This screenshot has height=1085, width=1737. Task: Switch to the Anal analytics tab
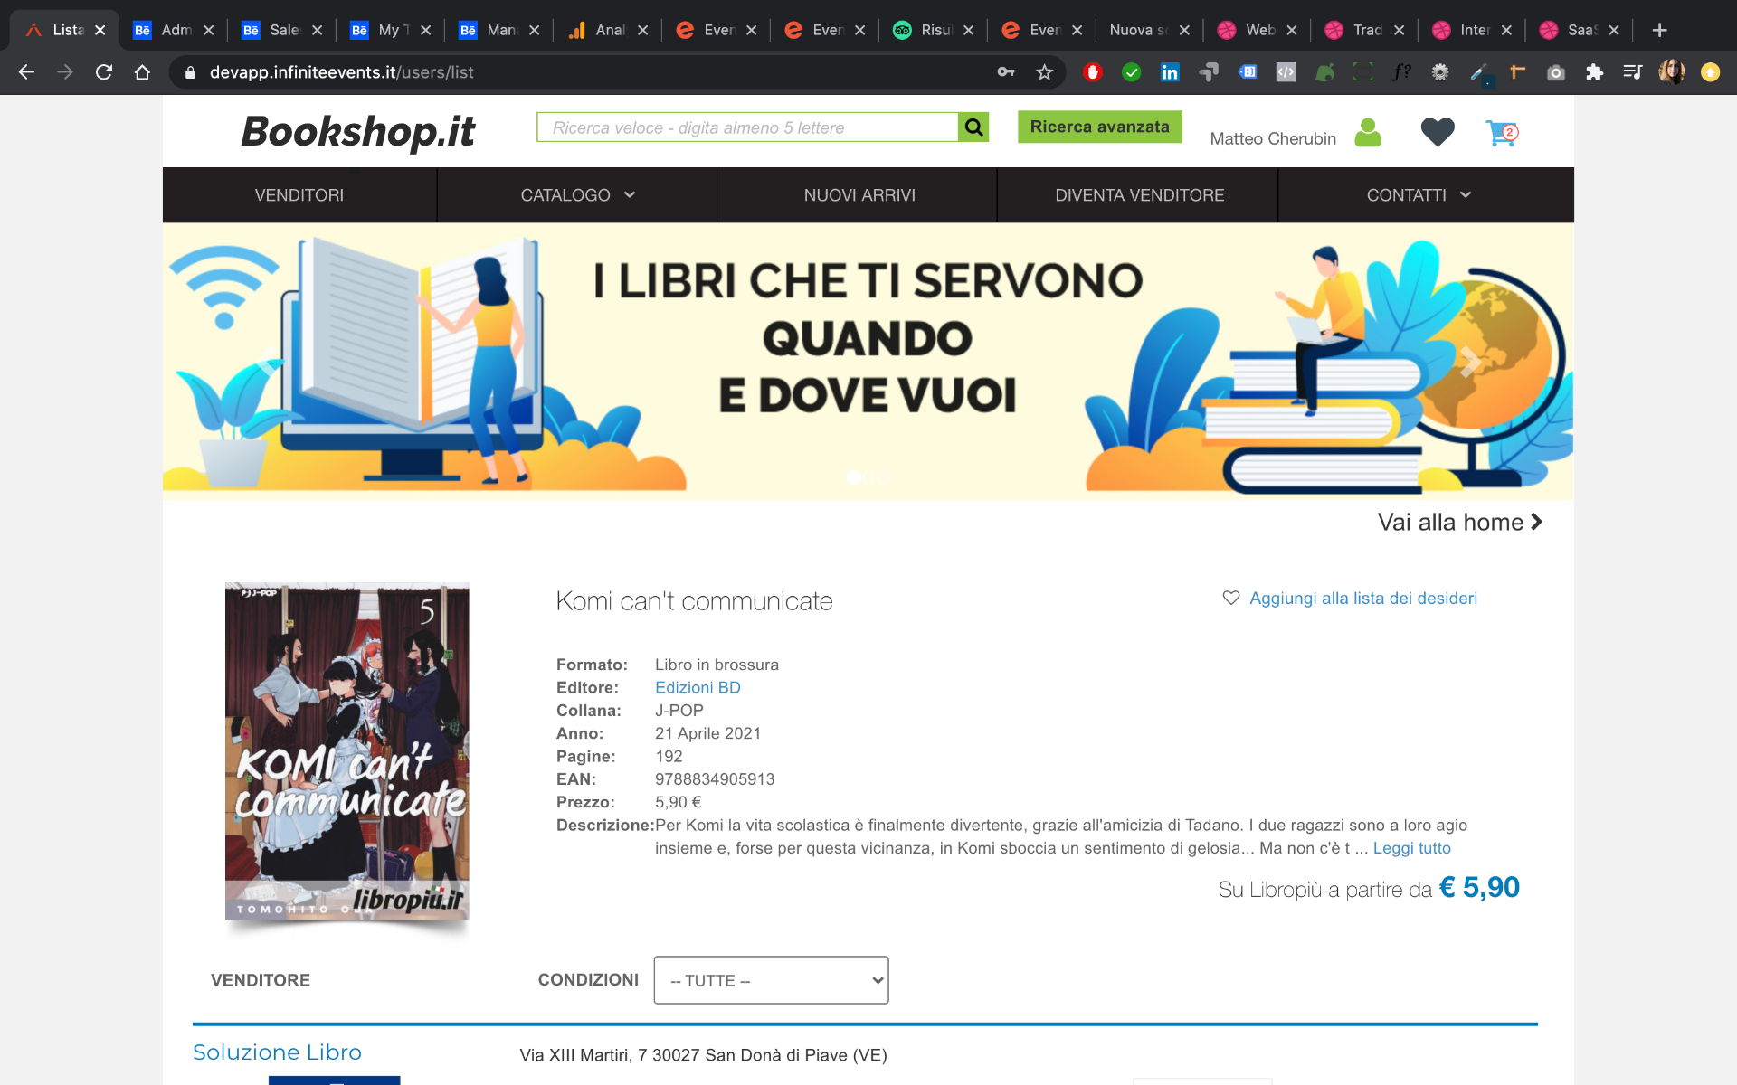click(x=606, y=30)
